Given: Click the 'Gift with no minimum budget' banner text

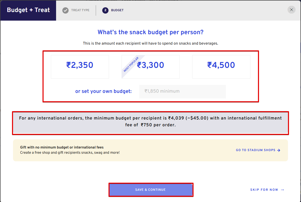Looking at the screenshot, I should [x=62, y=147].
